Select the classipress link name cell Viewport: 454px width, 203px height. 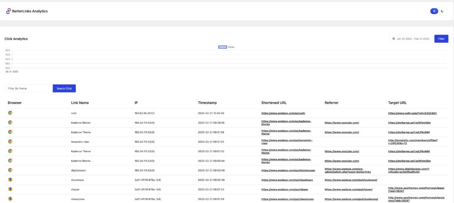click(77, 199)
